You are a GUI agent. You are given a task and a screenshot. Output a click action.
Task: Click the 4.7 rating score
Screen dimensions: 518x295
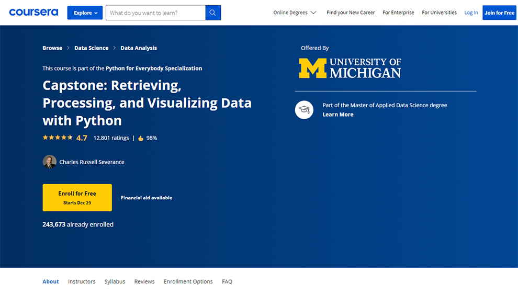click(x=82, y=138)
